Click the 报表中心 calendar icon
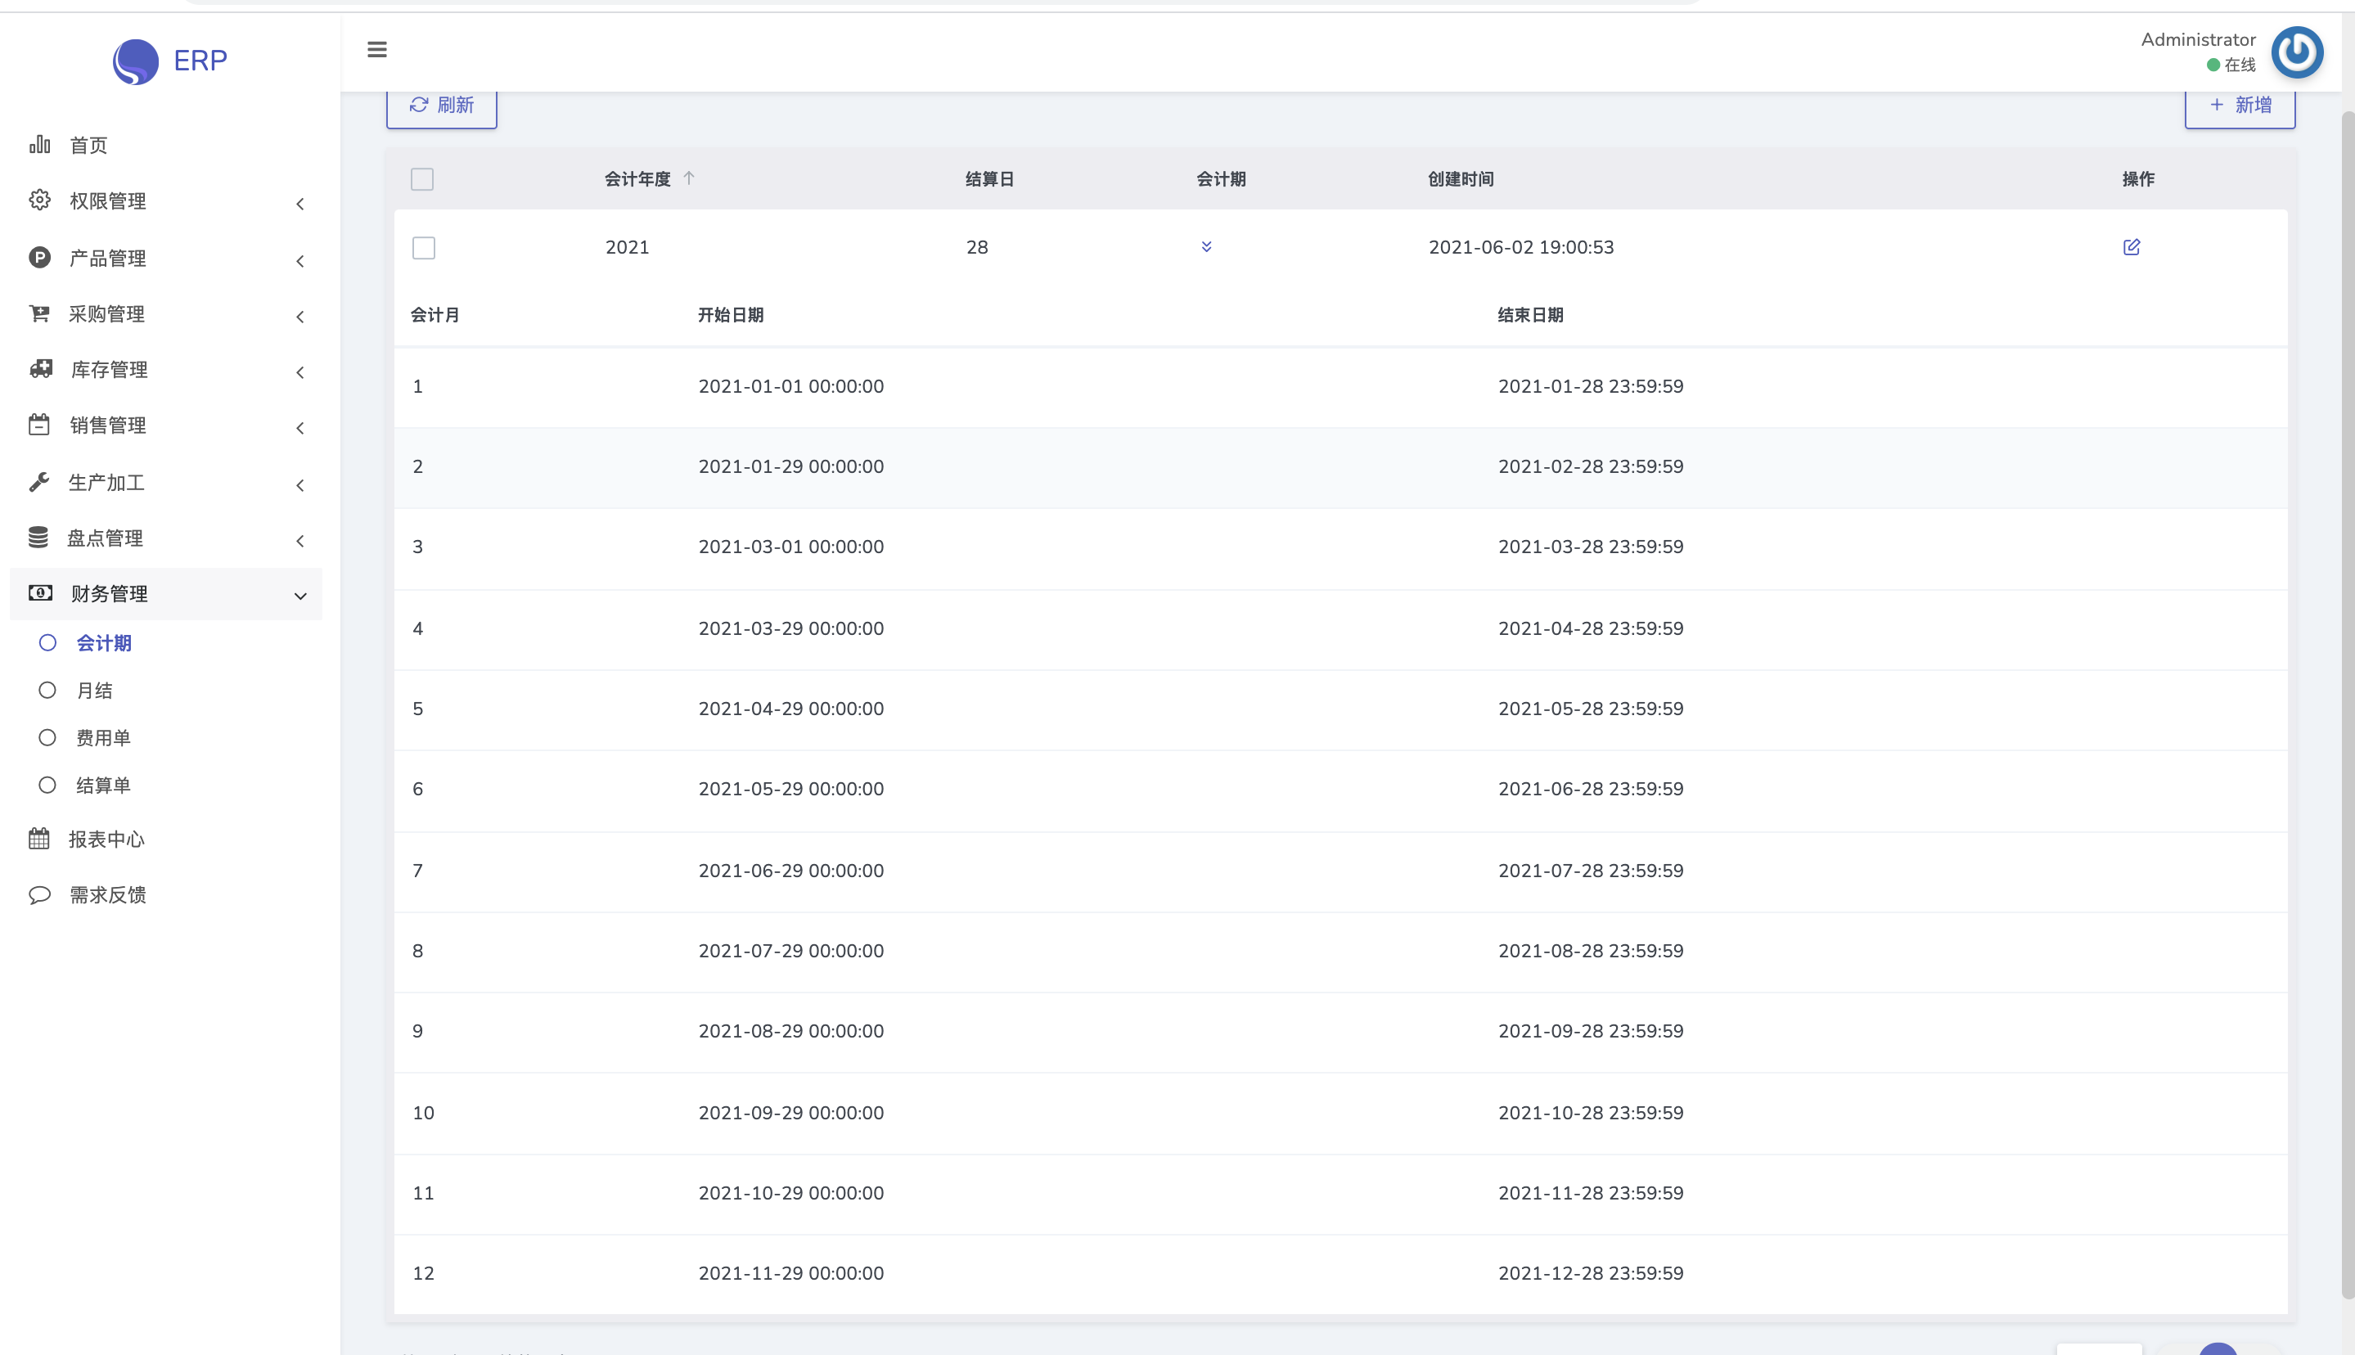Screen dimensions: 2355x1355 [x=39, y=839]
